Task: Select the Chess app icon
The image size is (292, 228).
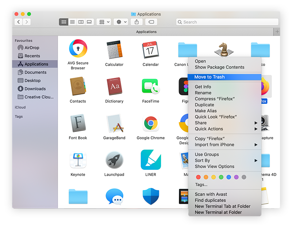Action: click(x=224, y=49)
